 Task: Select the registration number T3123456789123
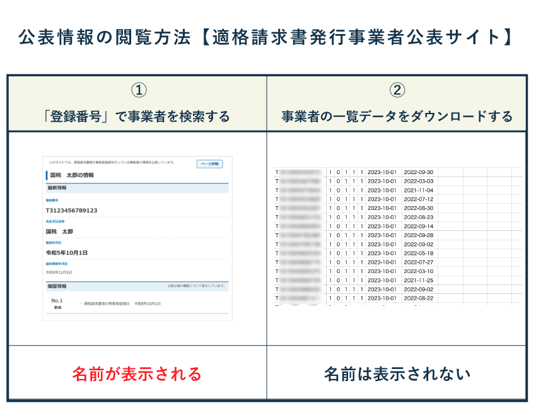[x=71, y=210]
